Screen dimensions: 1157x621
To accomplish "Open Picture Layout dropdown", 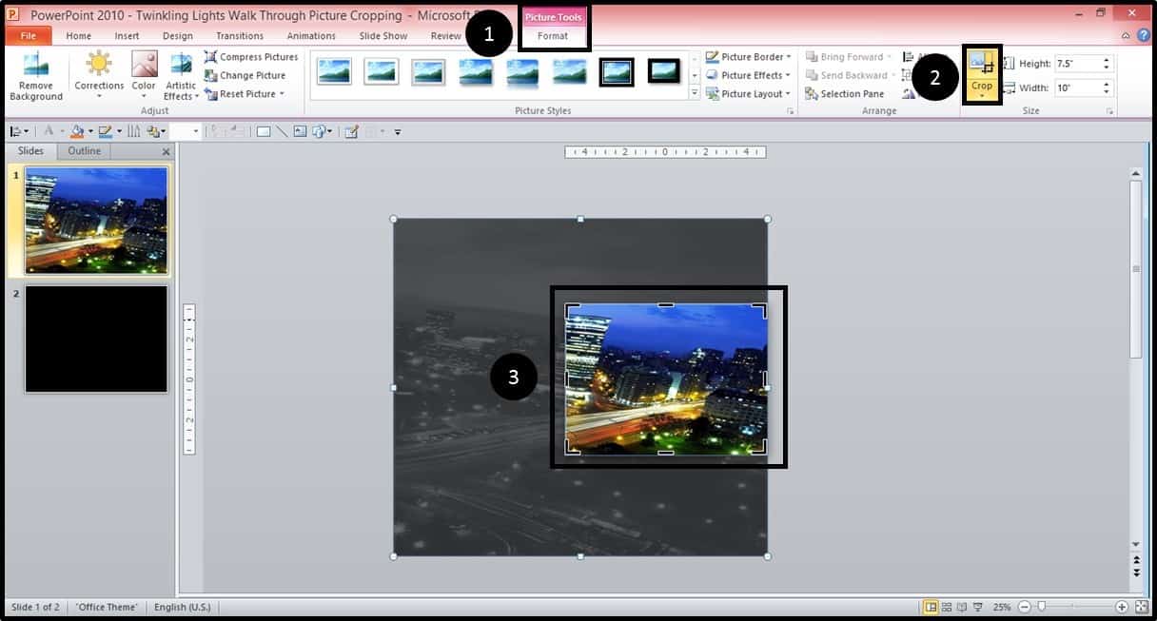I will (x=750, y=94).
